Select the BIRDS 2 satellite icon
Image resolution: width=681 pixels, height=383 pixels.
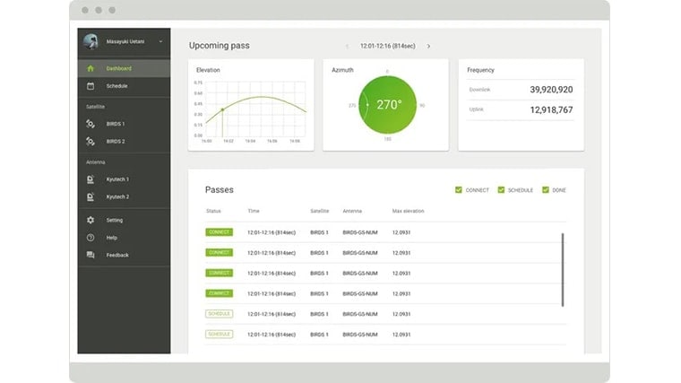(x=91, y=142)
